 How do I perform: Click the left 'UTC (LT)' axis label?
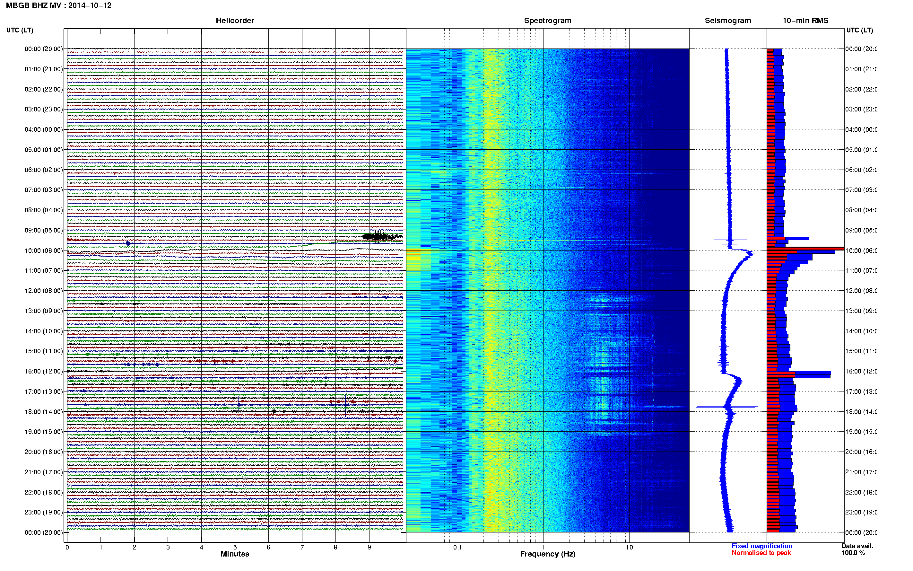pos(20,30)
